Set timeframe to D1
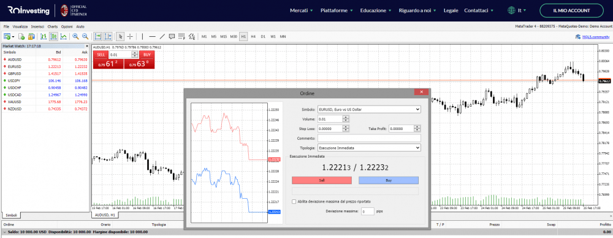 pyautogui.click(x=263, y=36)
